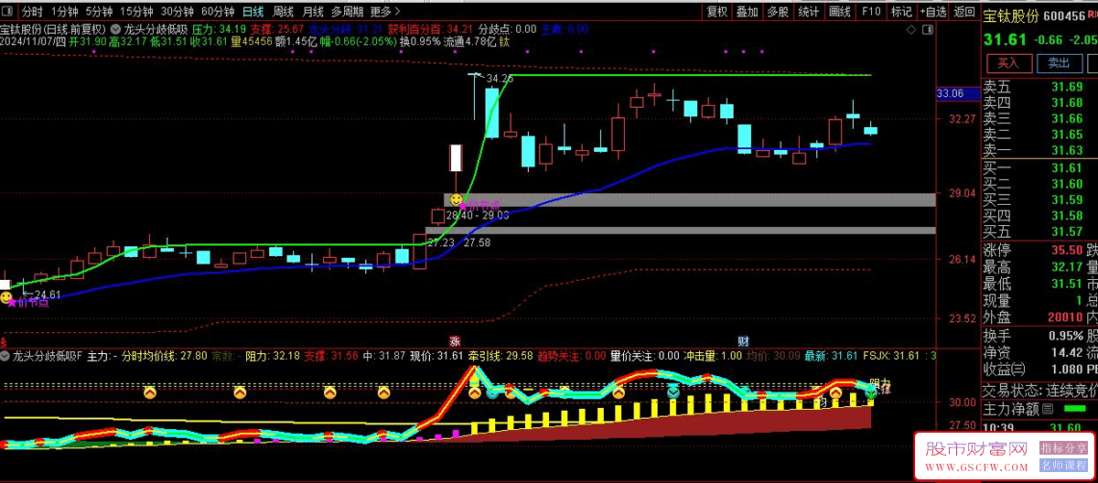Switch to the 月线 monthly chart tab
This screenshot has height=483, width=1098.
(x=313, y=12)
